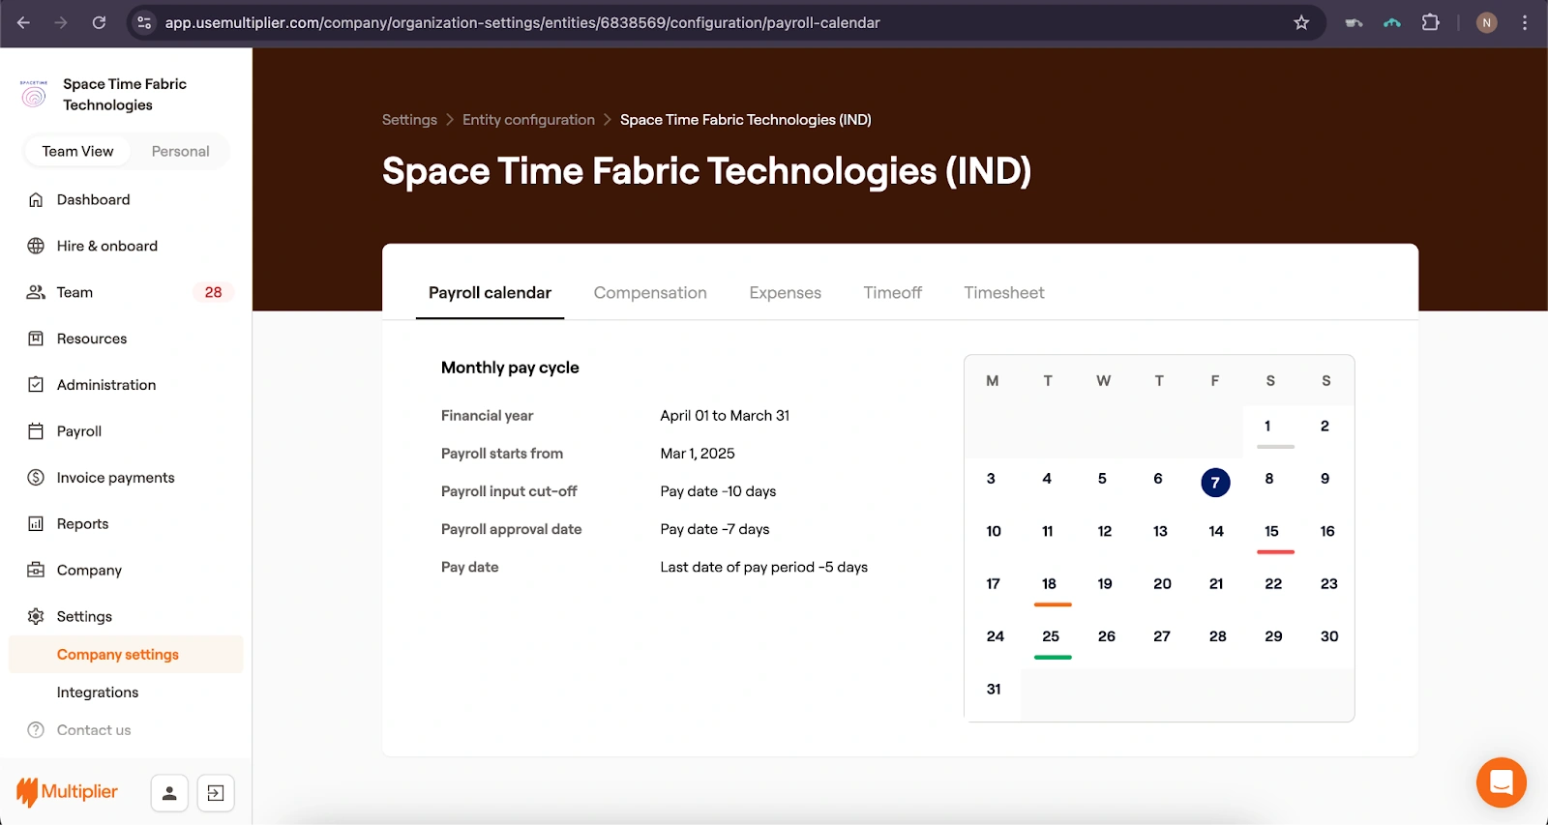Bookmark page with the star icon
Image resolution: width=1548 pixels, height=825 pixels.
(x=1301, y=22)
